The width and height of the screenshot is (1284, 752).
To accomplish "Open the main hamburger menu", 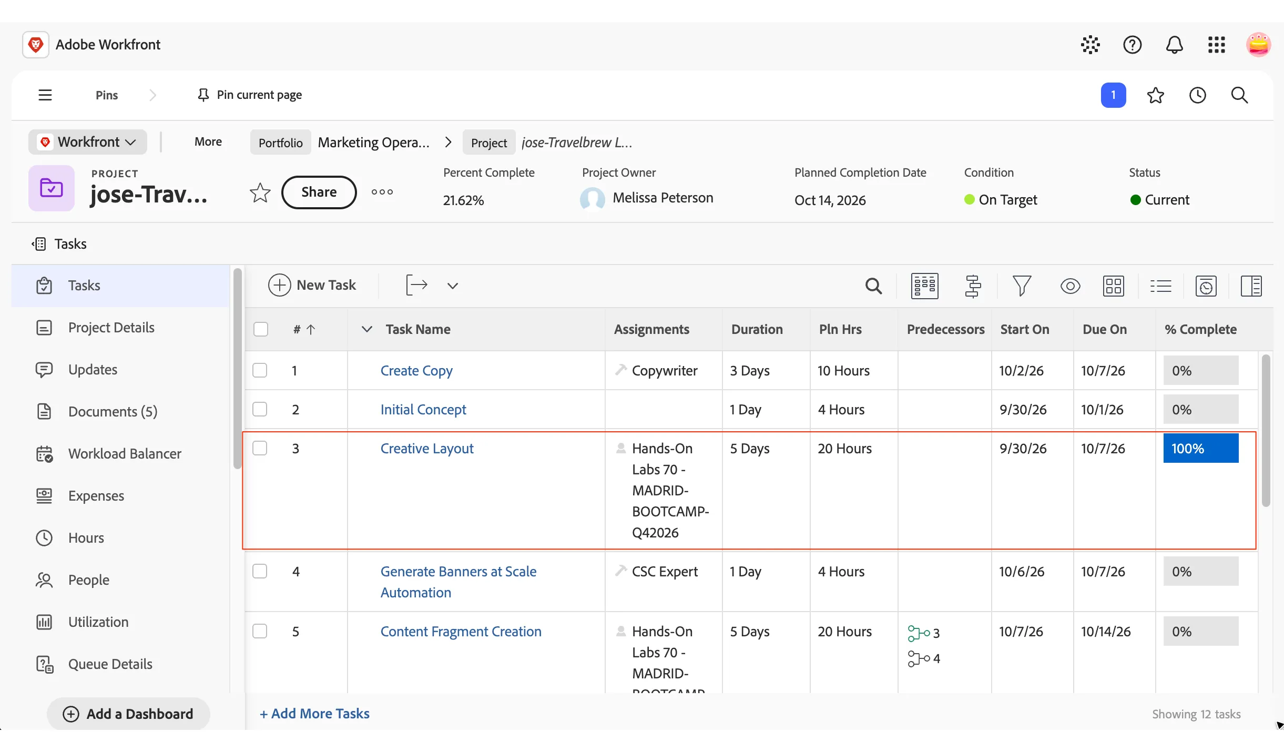I will (x=45, y=95).
